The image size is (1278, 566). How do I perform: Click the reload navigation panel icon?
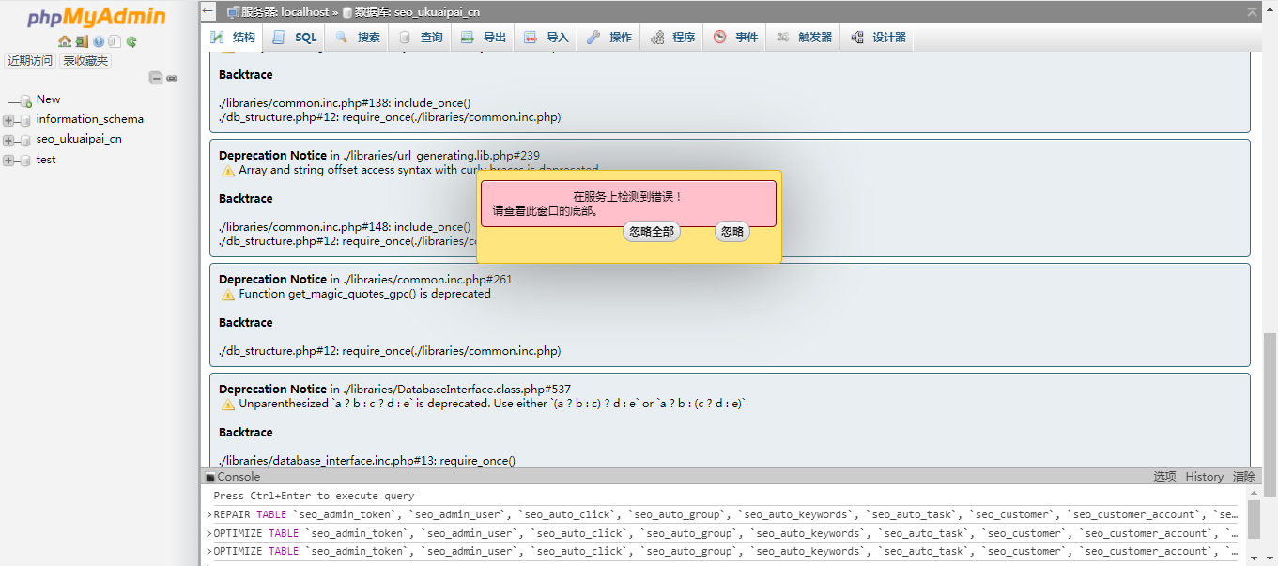pyautogui.click(x=131, y=41)
